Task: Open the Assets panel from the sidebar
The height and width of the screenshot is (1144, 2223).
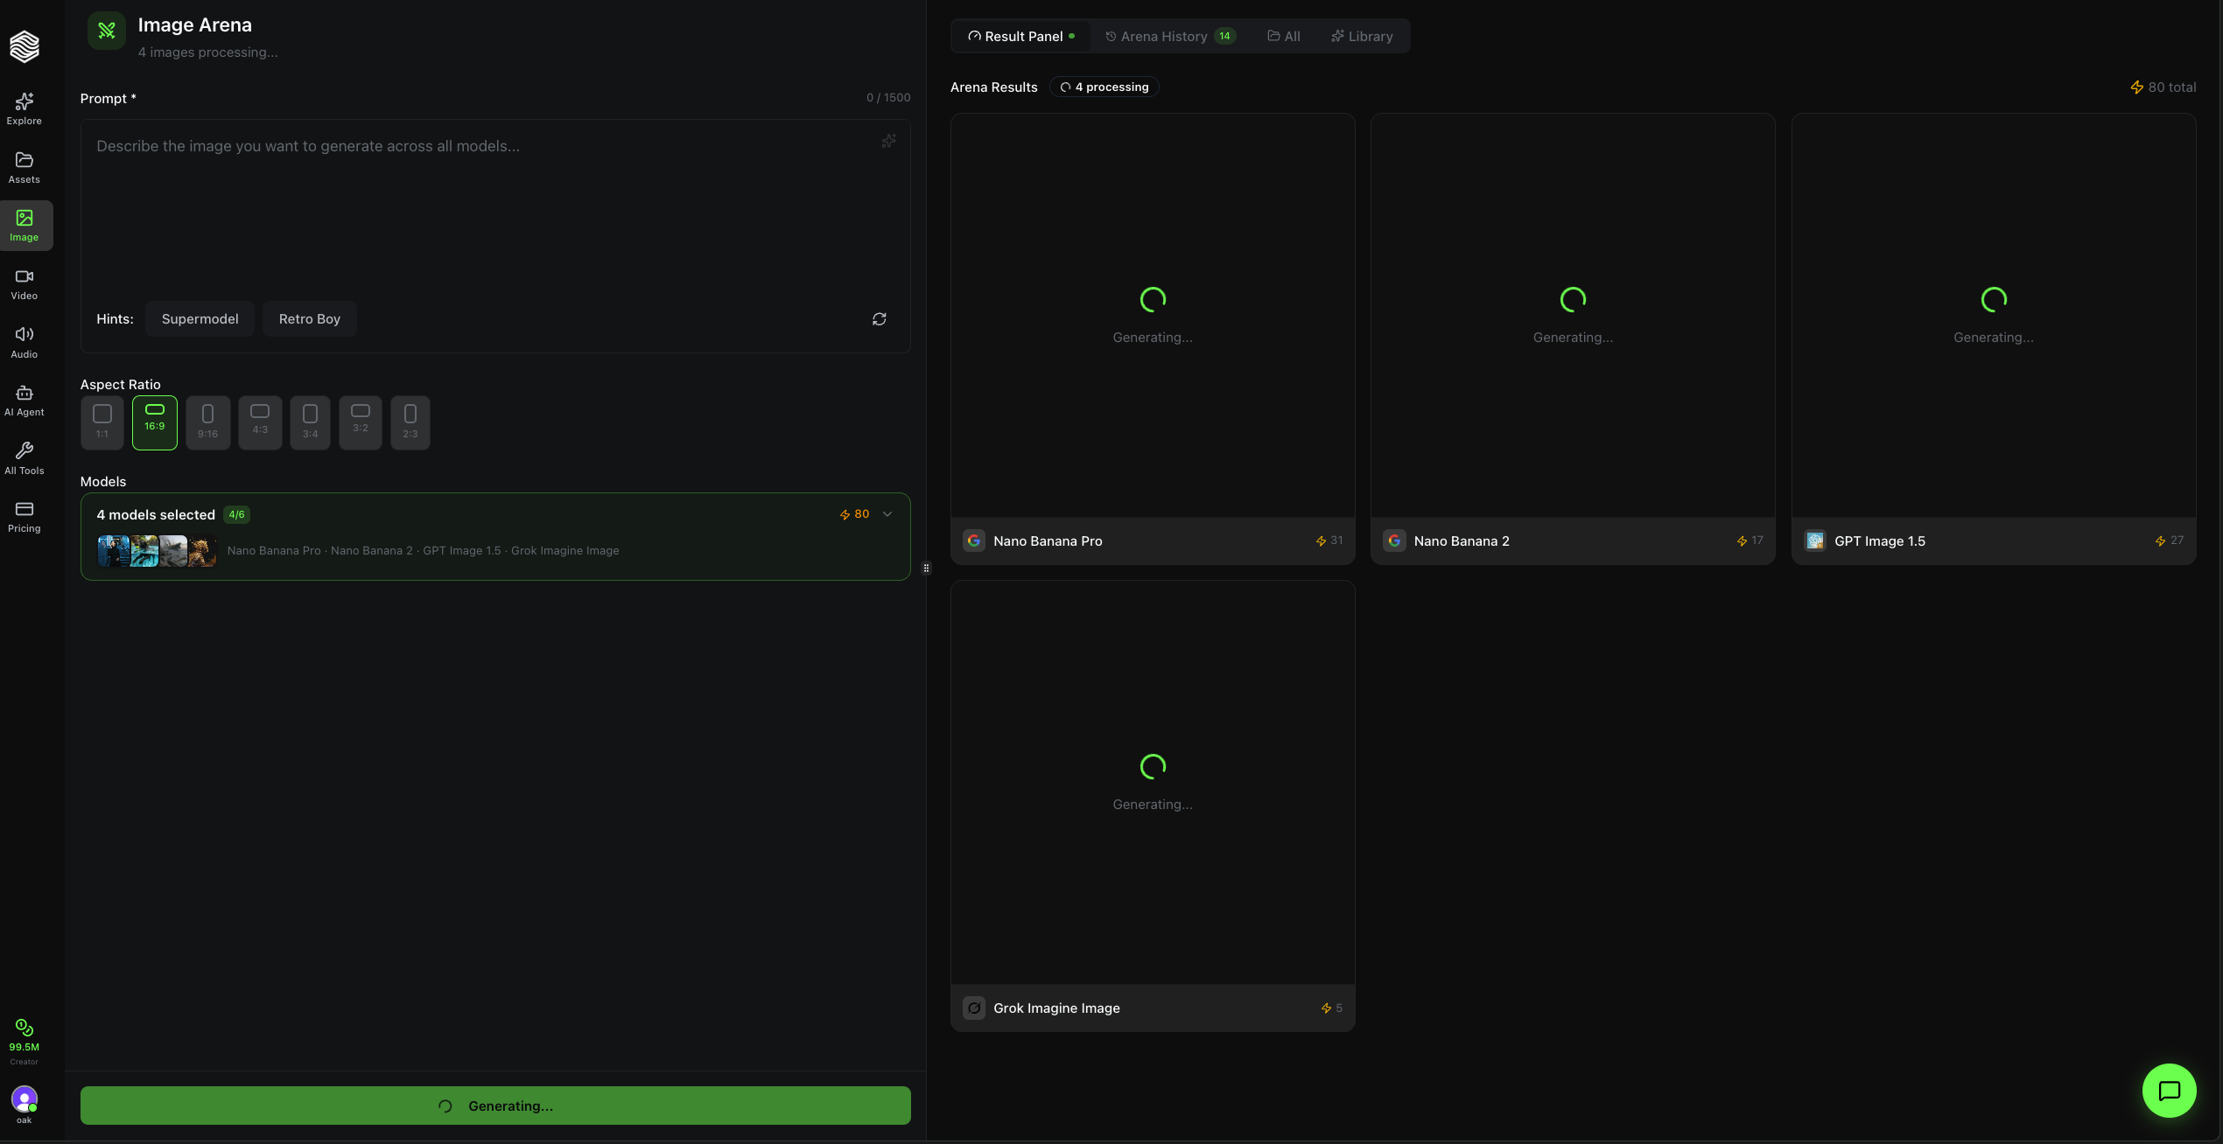Action: click(x=24, y=166)
